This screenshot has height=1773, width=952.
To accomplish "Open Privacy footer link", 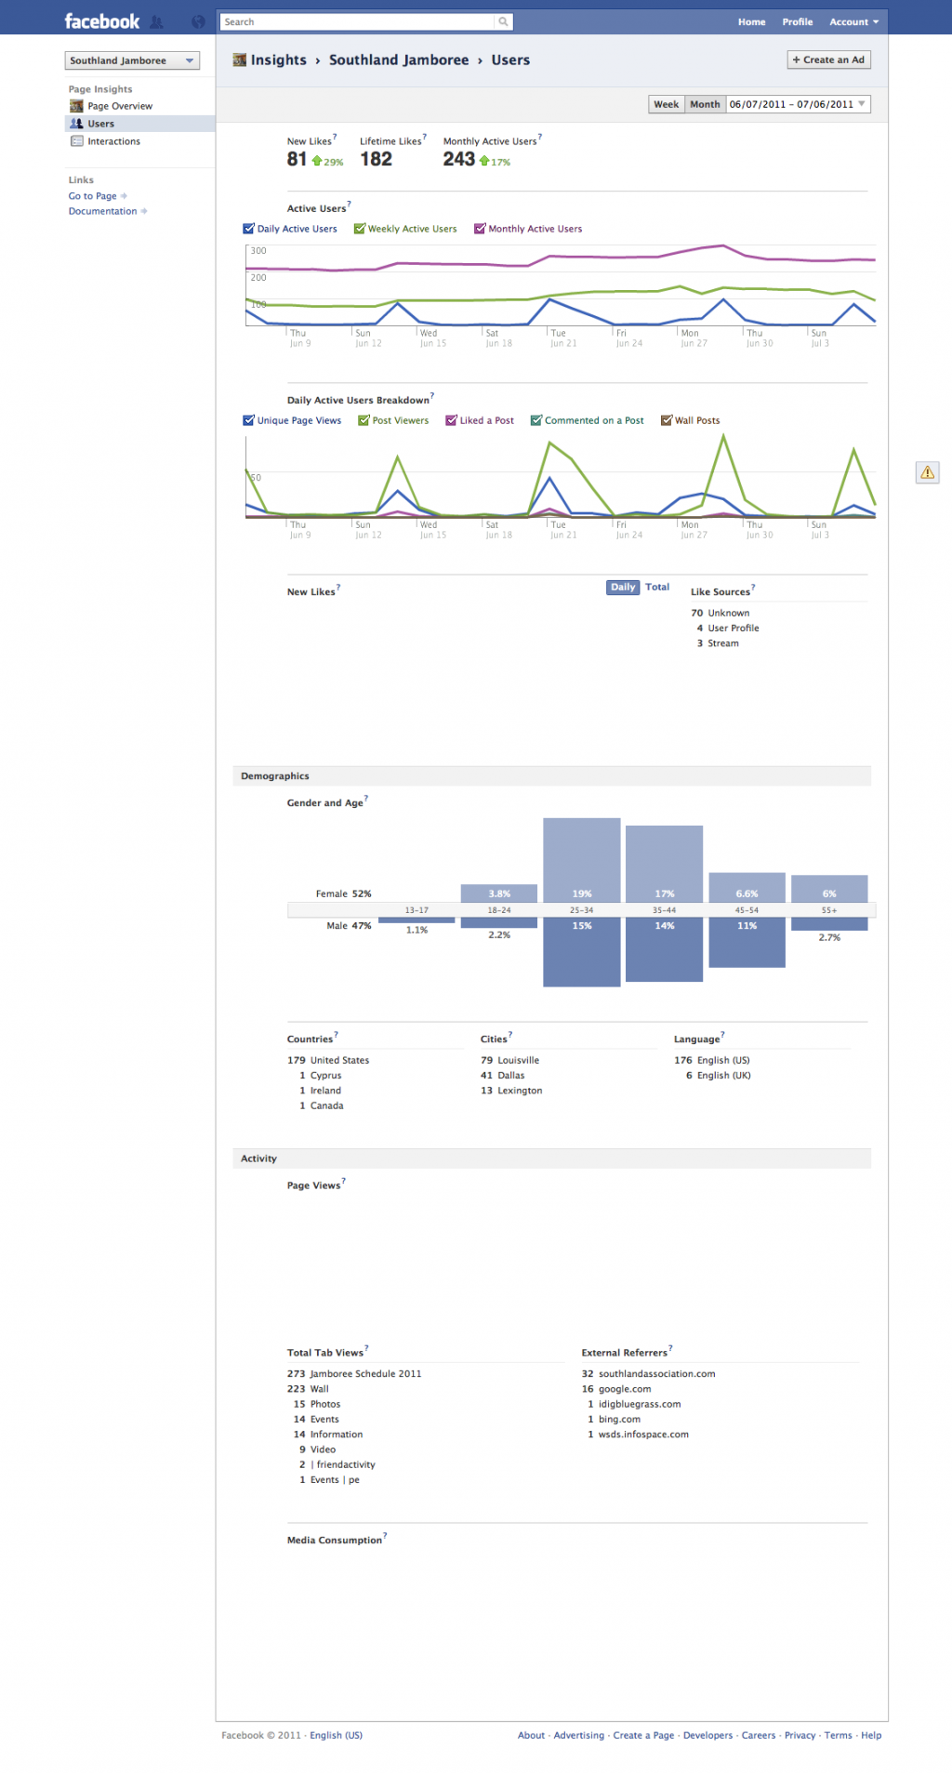I will click(800, 1735).
